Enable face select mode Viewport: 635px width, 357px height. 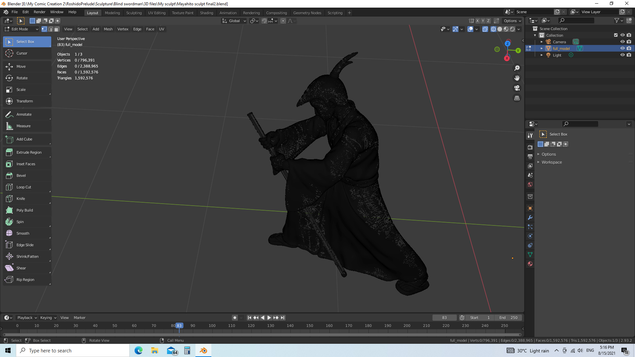click(57, 29)
